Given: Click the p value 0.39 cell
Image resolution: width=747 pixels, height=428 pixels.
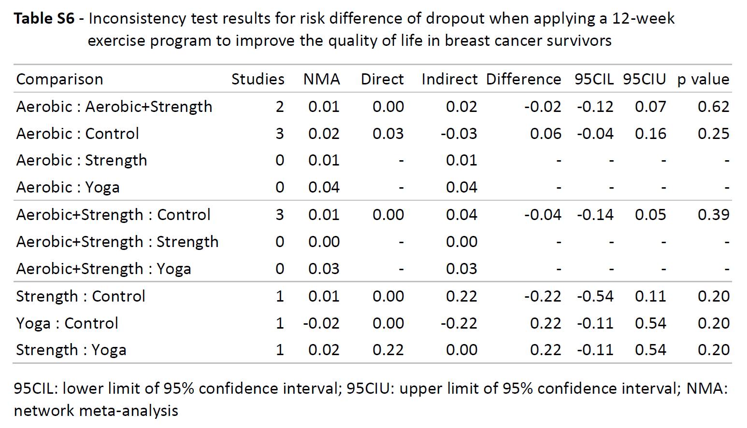Looking at the screenshot, I should click(x=713, y=215).
